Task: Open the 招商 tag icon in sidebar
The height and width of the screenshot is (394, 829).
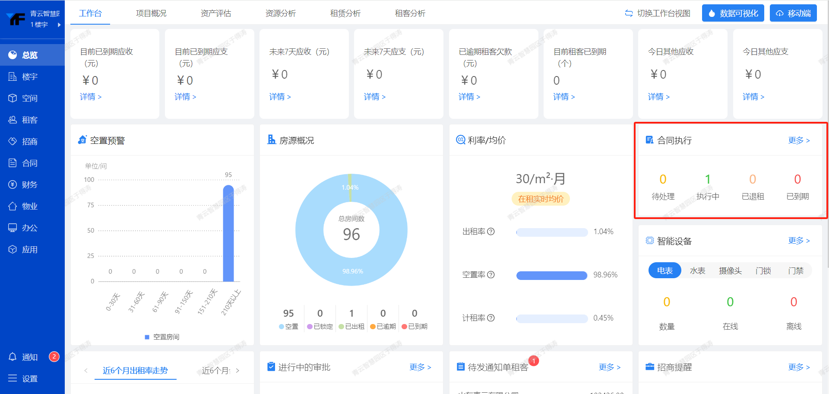Action: click(13, 142)
